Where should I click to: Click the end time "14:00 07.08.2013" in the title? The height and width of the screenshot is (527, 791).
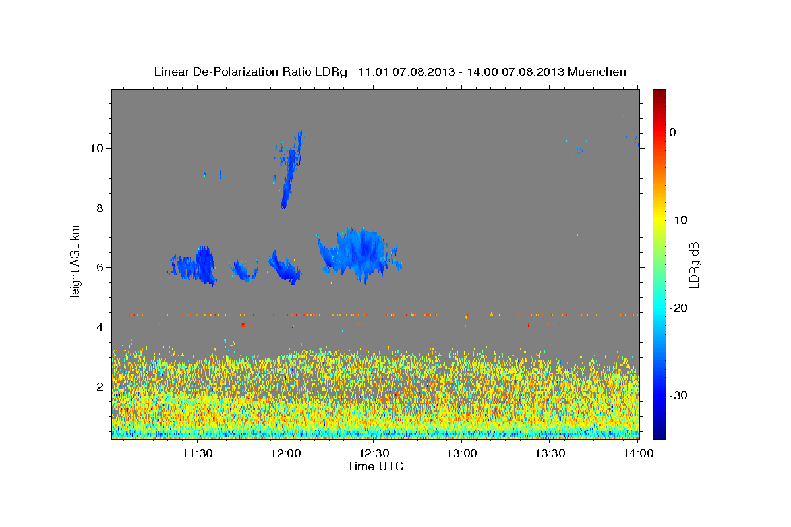click(515, 72)
